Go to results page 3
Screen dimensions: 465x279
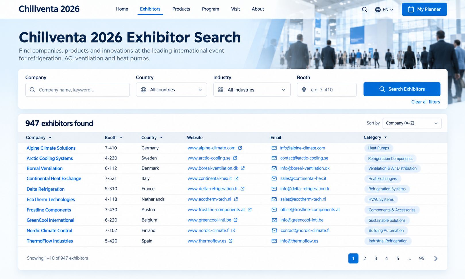(376, 258)
